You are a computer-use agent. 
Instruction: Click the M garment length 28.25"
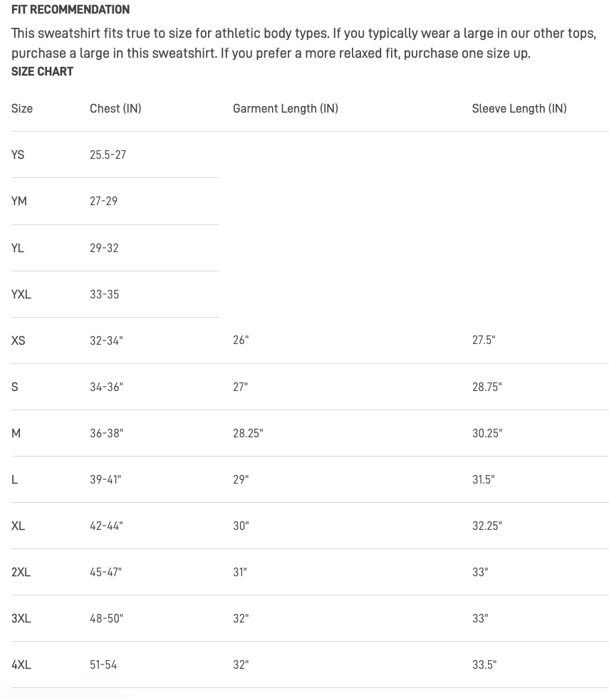(x=248, y=433)
